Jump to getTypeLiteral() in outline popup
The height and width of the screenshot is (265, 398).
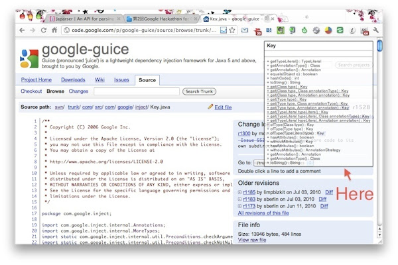pyautogui.click(x=294, y=61)
